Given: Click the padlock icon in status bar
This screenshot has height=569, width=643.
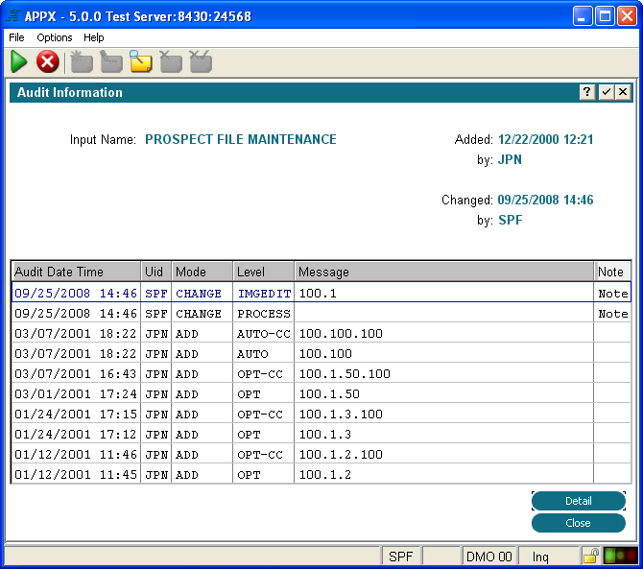Looking at the screenshot, I should [590, 557].
